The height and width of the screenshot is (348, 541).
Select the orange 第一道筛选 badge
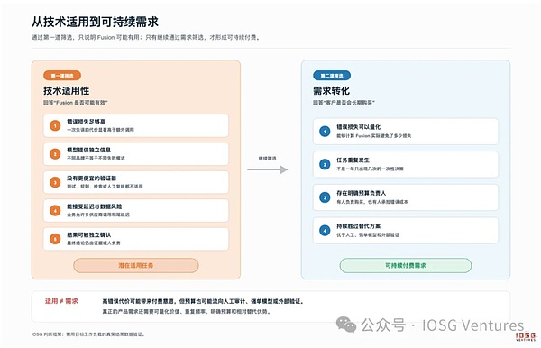coord(62,76)
